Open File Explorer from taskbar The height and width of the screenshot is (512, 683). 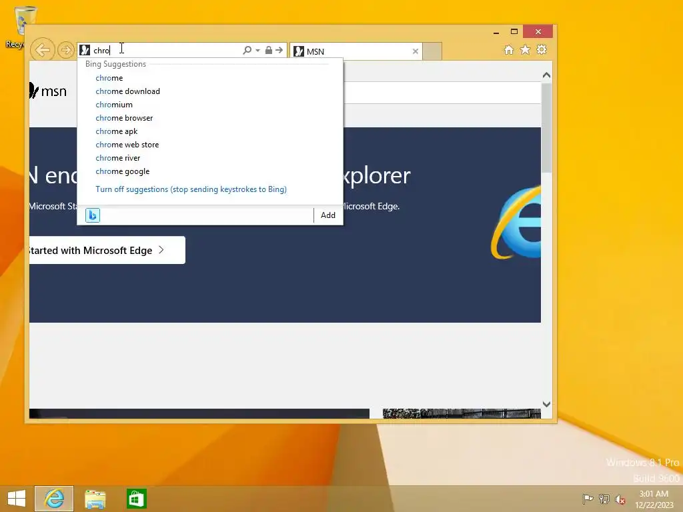pyautogui.click(x=95, y=499)
